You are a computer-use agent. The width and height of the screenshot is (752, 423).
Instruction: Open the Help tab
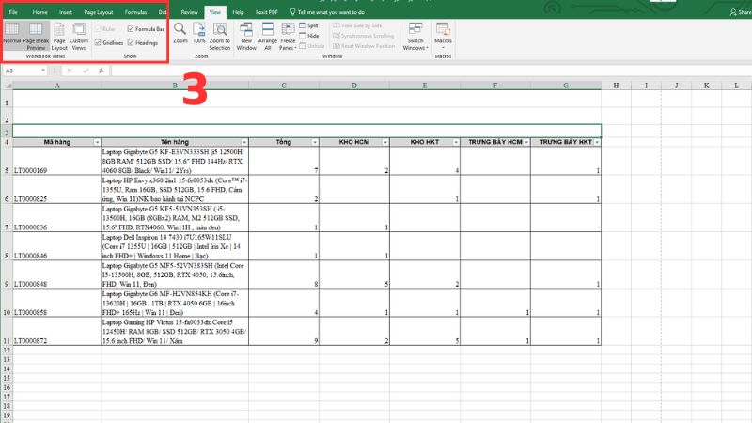(x=238, y=12)
